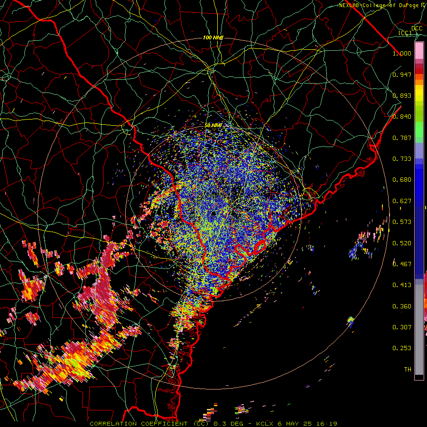Click the 0.413 scale value
This screenshot has height=427, width=427.
coord(402,285)
